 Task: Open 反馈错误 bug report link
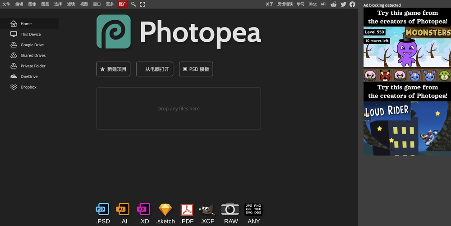coord(285,4)
